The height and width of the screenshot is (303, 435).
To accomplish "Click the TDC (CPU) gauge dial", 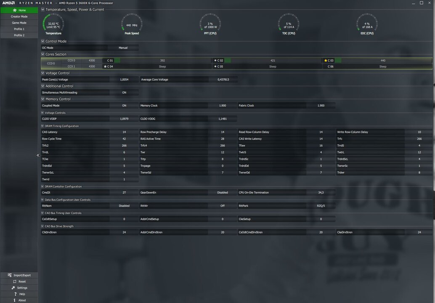I will (x=289, y=23).
